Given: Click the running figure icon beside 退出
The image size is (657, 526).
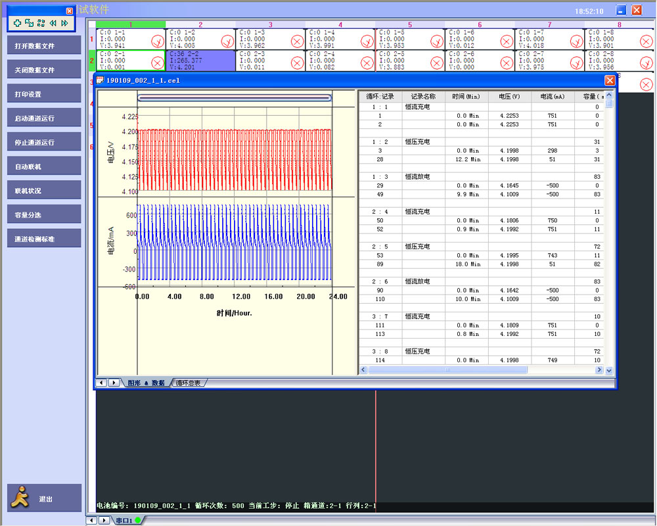Looking at the screenshot, I should pyautogui.click(x=20, y=498).
